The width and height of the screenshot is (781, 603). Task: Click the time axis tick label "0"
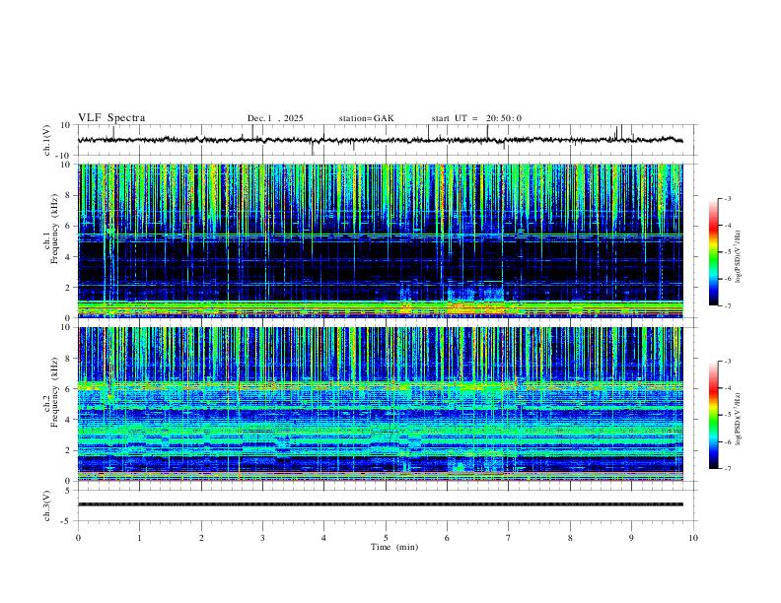coord(78,538)
